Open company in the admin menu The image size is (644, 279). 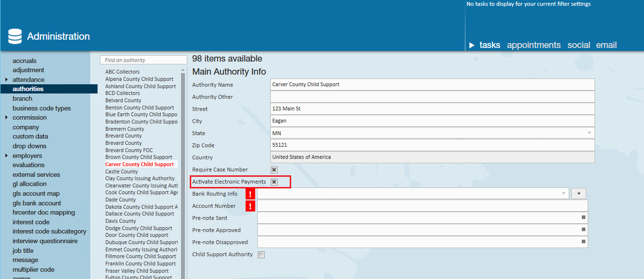click(x=26, y=127)
